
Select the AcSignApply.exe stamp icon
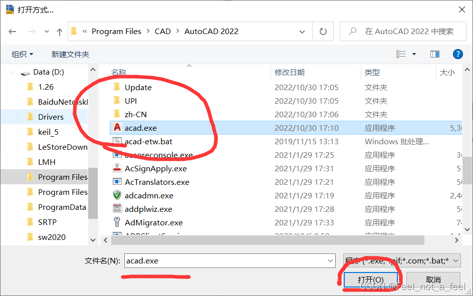click(x=117, y=168)
